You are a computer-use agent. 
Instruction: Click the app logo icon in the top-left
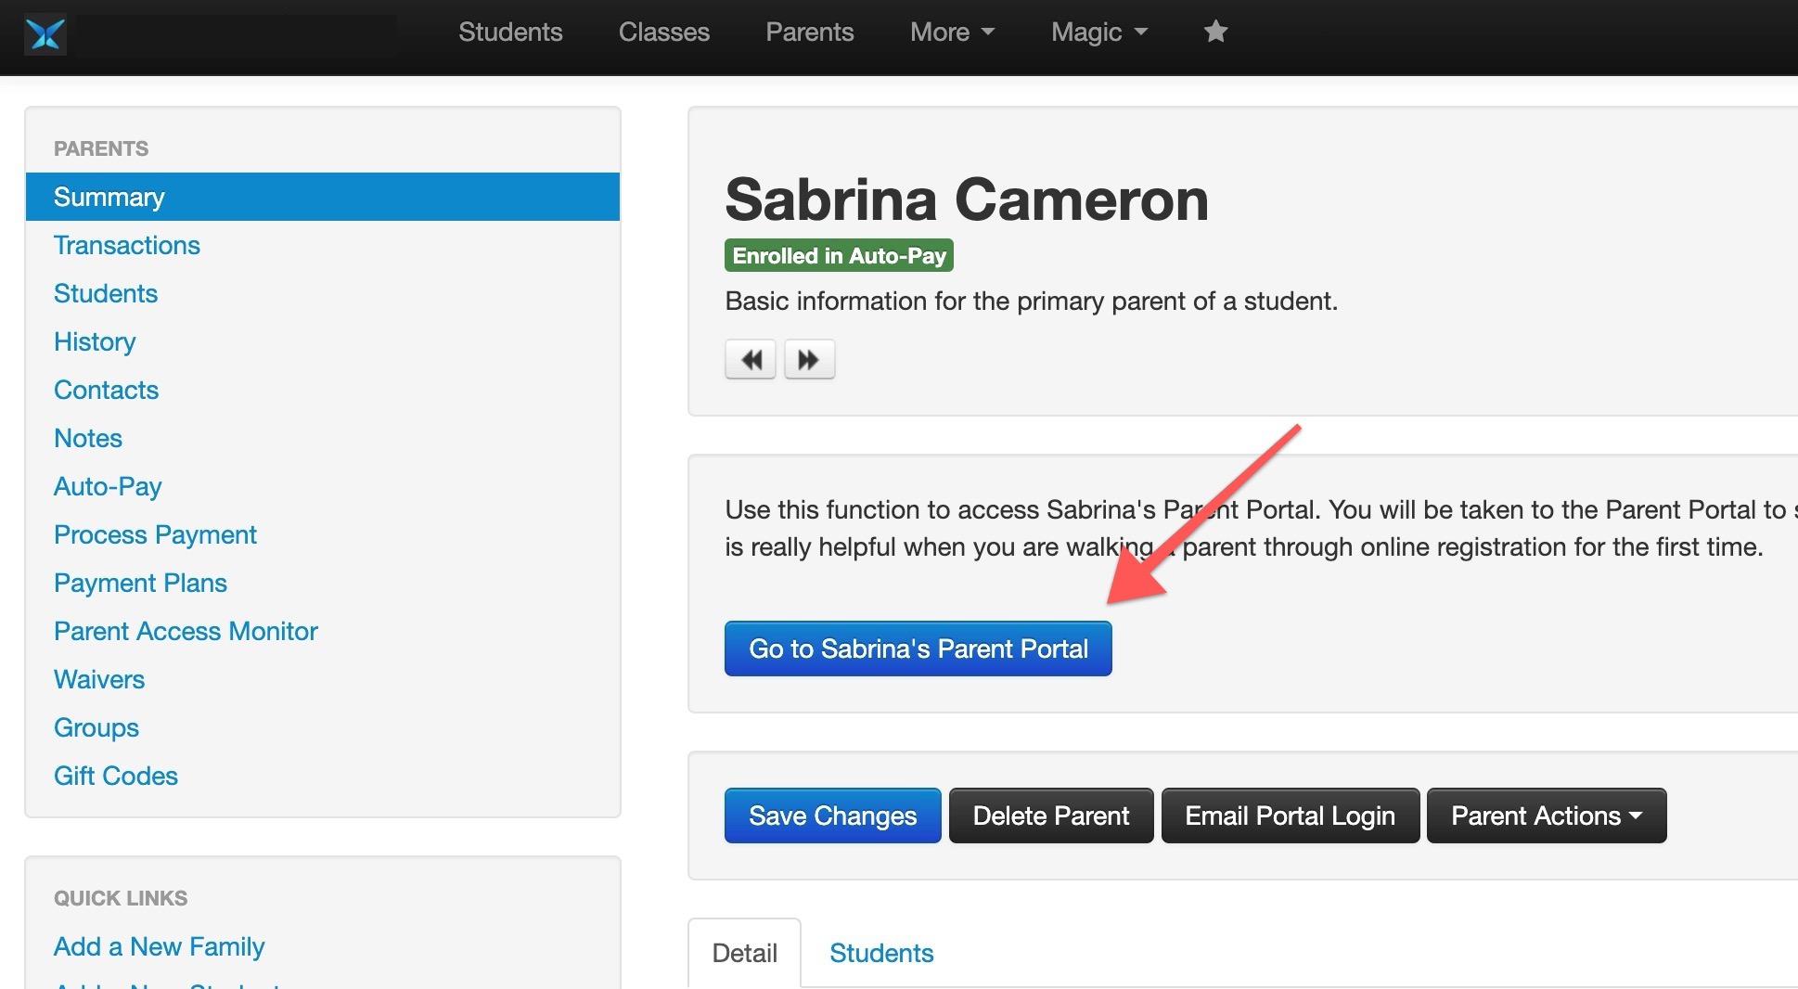[x=45, y=35]
